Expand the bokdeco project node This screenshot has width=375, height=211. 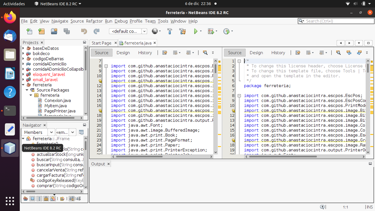(x=23, y=54)
